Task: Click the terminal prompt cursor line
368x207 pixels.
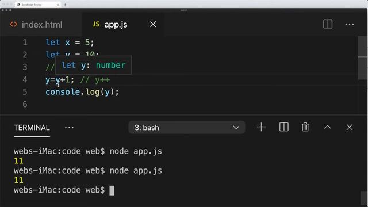Action: pos(64,190)
